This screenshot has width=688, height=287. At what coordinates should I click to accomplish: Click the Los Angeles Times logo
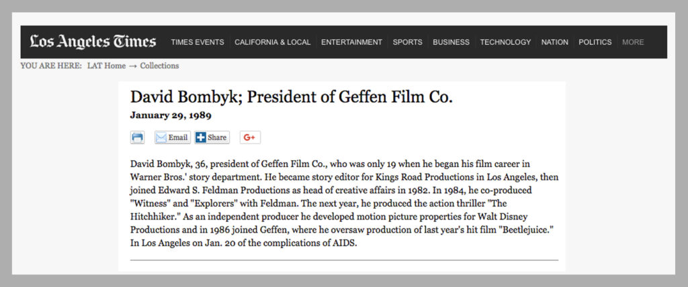[93, 42]
